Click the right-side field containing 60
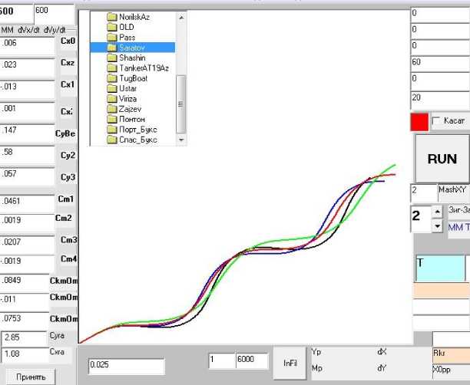Image resolution: width=470 pixels, height=385 pixels. pos(440,64)
